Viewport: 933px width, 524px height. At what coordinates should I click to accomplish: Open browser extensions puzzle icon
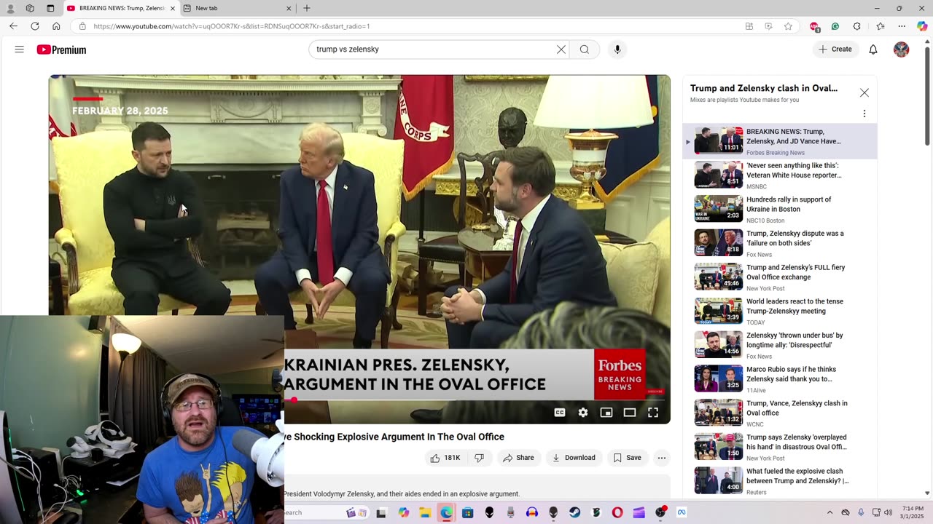pos(857,26)
